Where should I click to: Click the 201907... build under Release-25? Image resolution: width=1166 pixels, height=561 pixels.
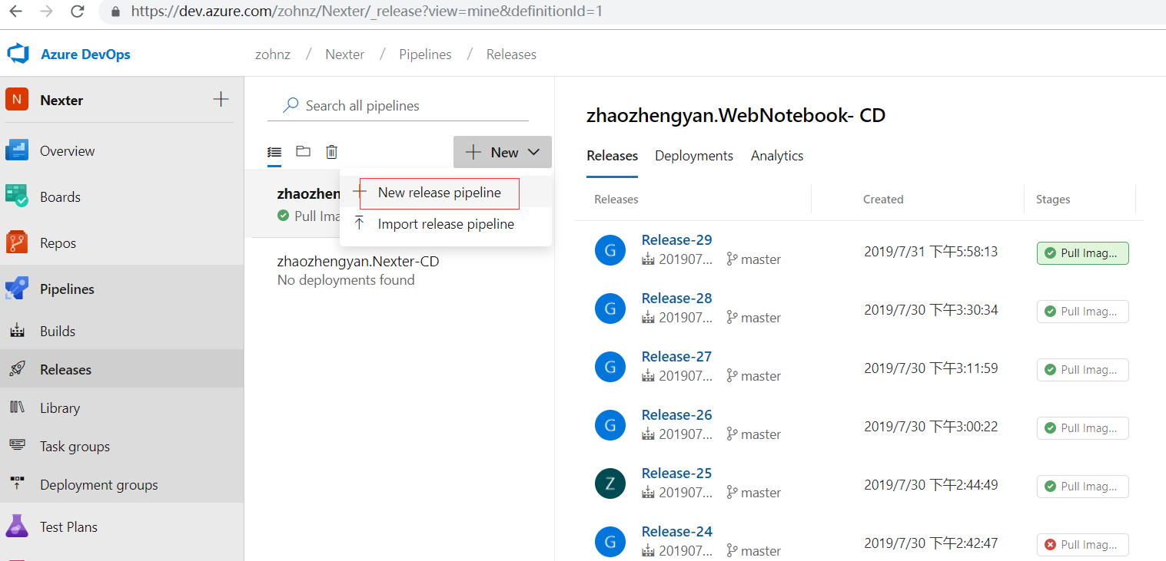pos(678,493)
